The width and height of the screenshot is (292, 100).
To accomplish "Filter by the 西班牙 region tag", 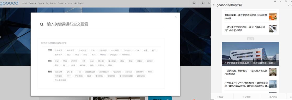I will tap(74, 61).
